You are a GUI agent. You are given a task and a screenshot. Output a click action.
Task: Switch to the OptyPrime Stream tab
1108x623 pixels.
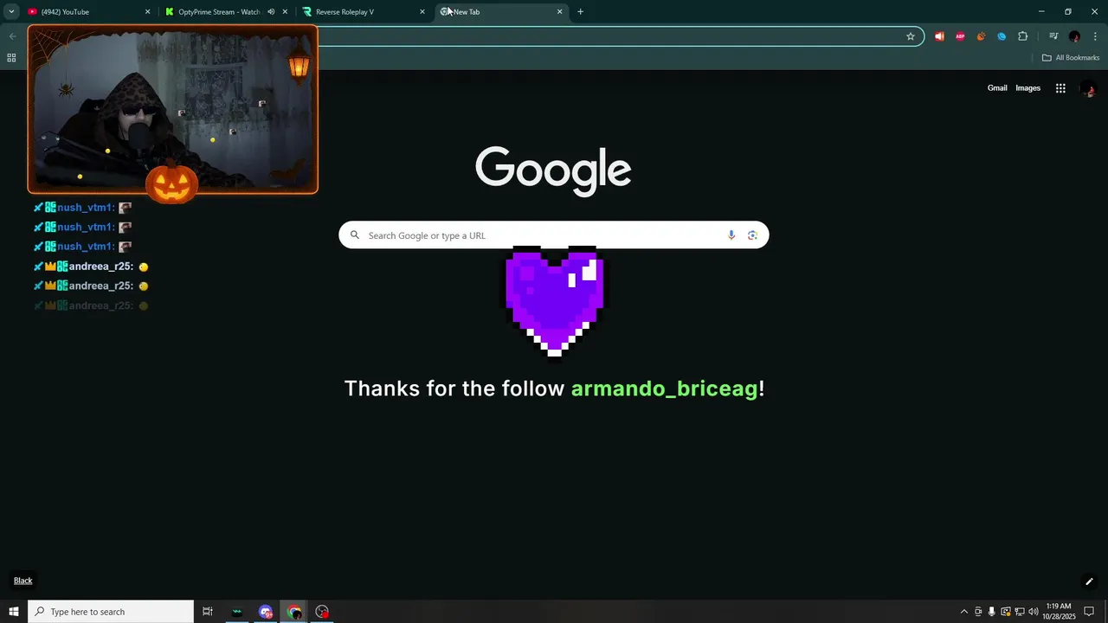(x=227, y=12)
